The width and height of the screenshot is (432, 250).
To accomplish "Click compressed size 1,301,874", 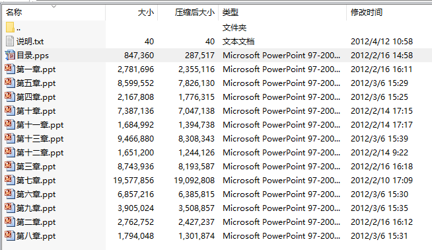I will 196,236.
